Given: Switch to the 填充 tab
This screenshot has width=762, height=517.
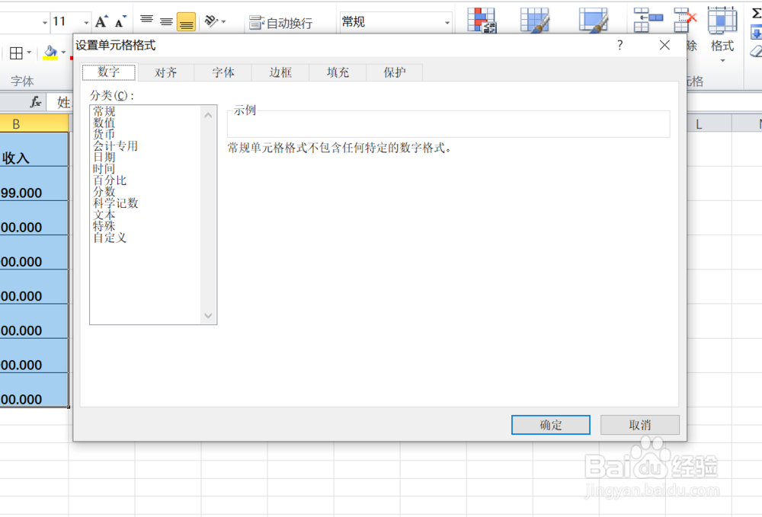Looking at the screenshot, I should pyautogui.click(x=338, y=72).
